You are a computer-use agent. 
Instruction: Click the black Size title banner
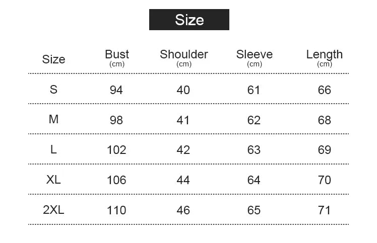coord(189,20)
